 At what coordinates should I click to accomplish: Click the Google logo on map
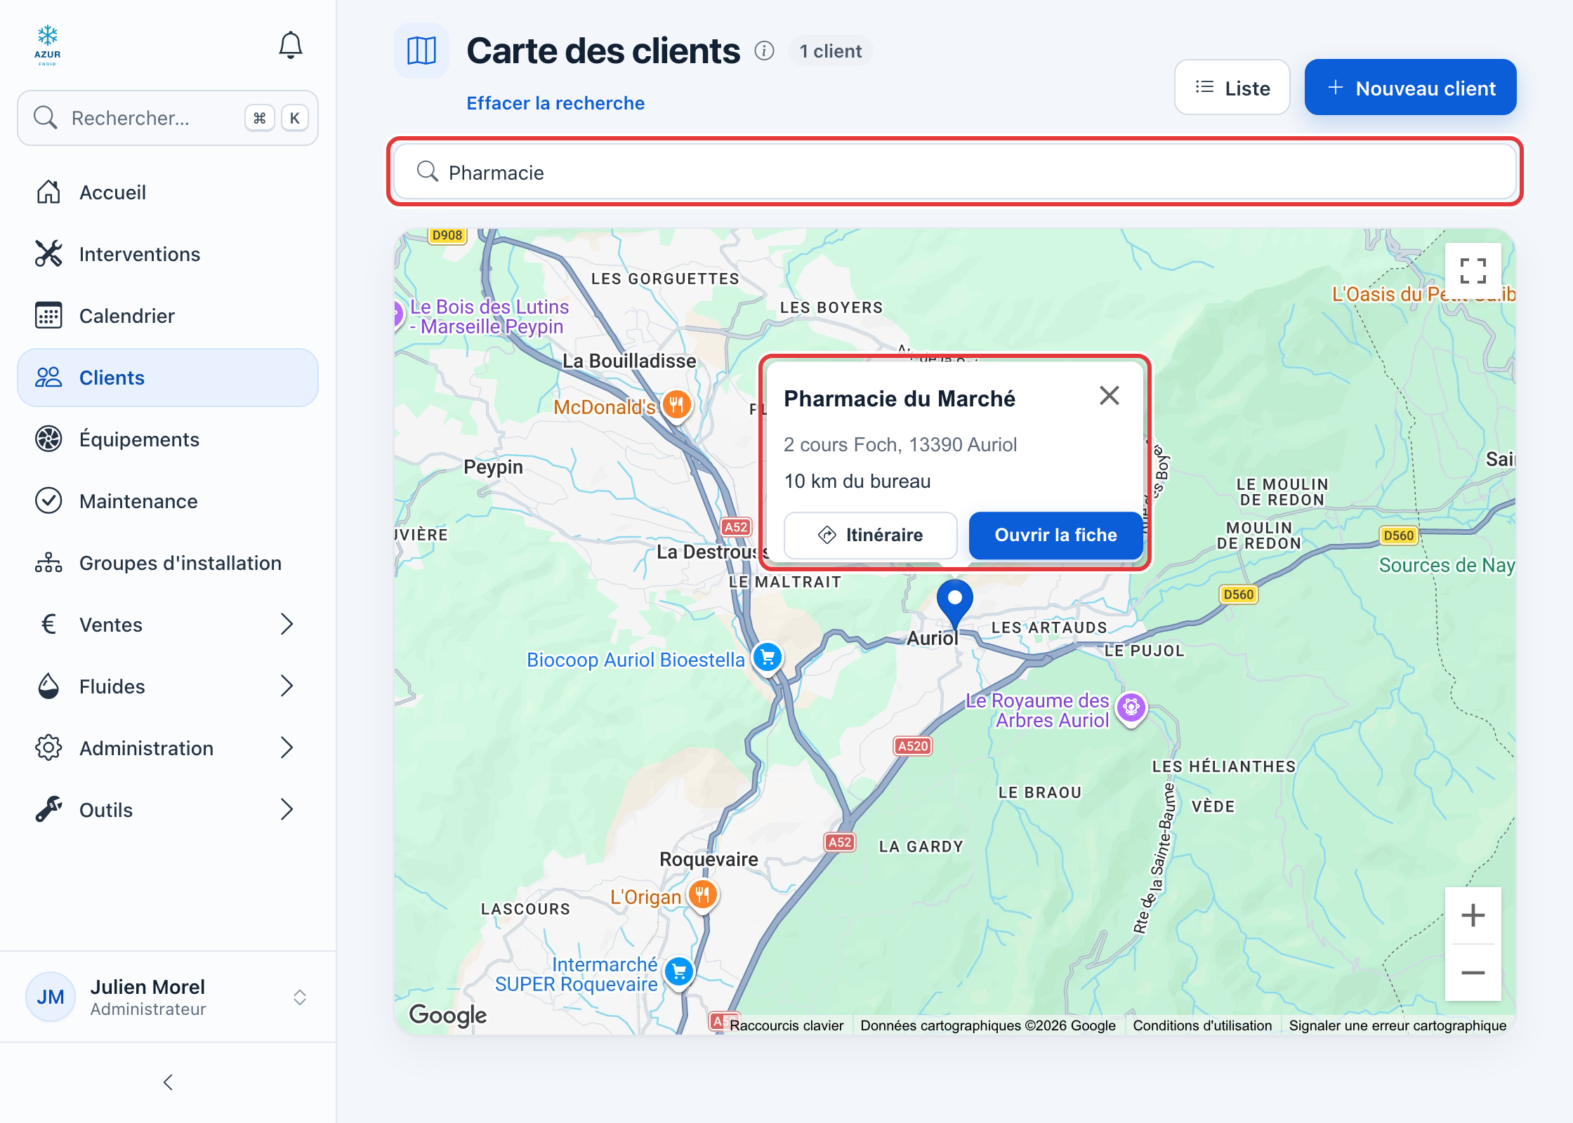pyautogui.click(x=447, y=1014)
